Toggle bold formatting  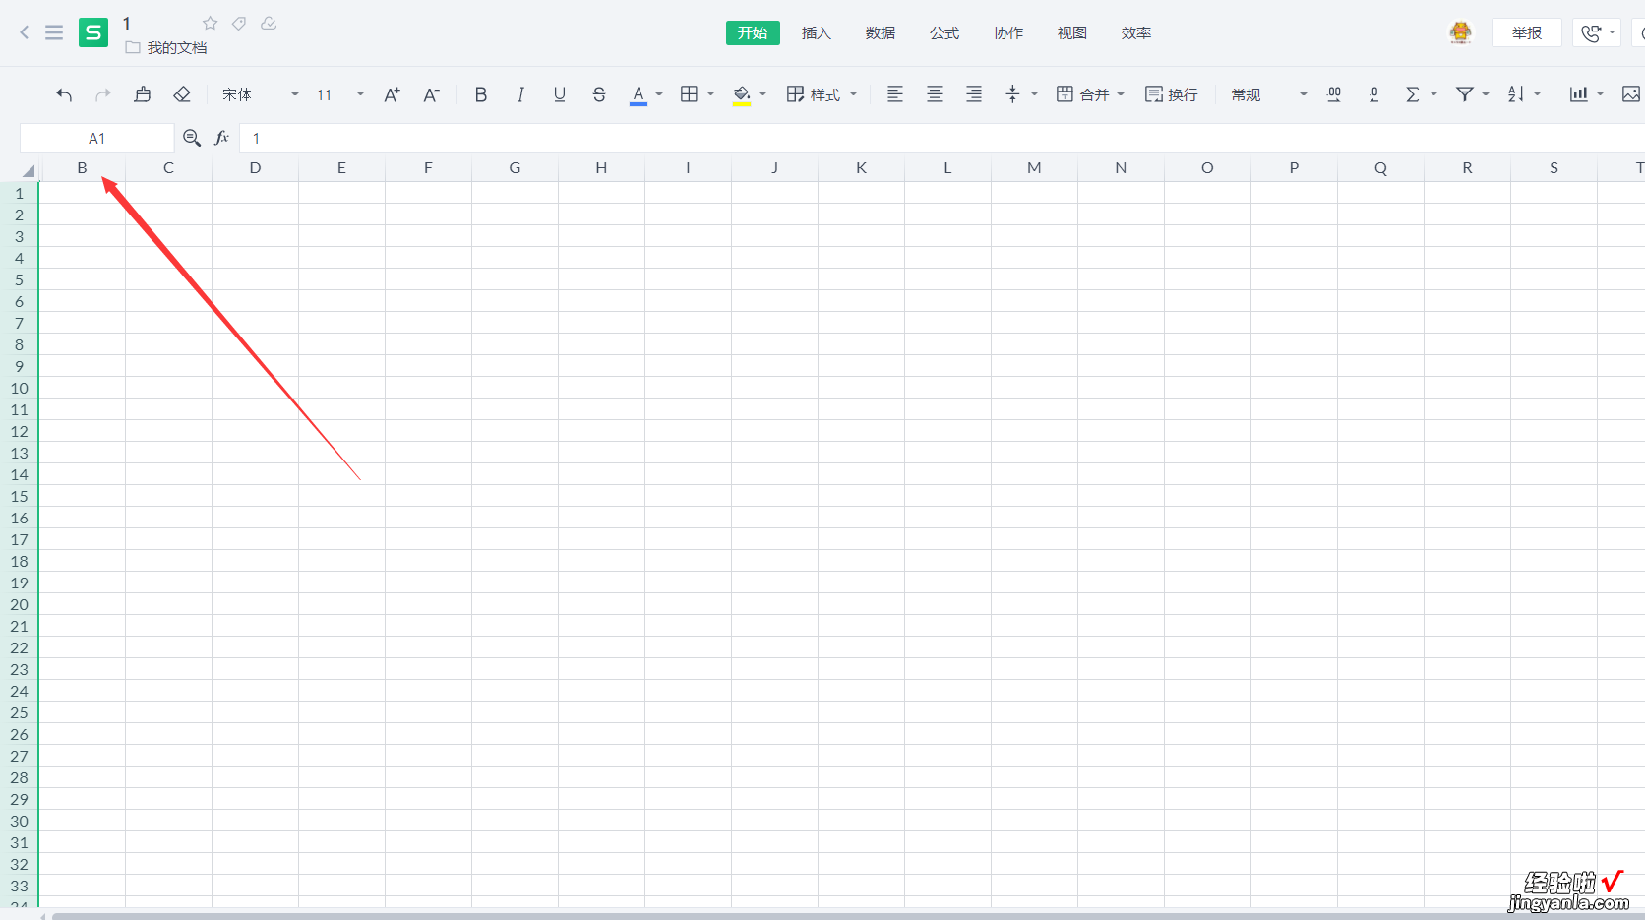[x=481, y=94]
